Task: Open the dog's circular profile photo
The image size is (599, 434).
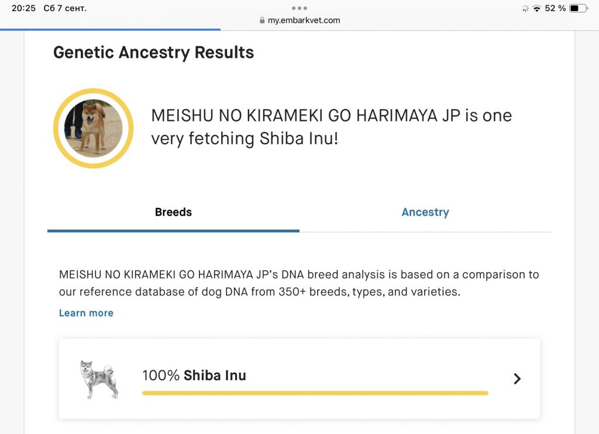Action: tap(94, 129)
